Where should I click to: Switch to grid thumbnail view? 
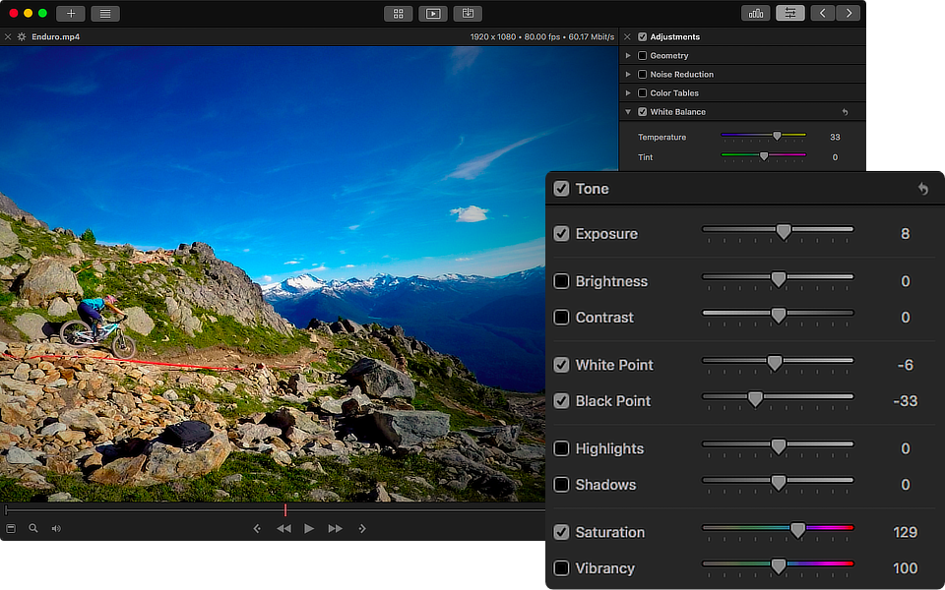(x=398, y=13)
